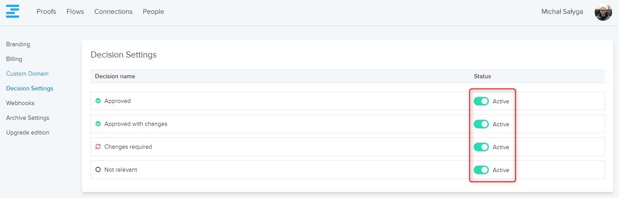
Task: Turn off the Not relevant decision
Action: (x=481, y=170)
